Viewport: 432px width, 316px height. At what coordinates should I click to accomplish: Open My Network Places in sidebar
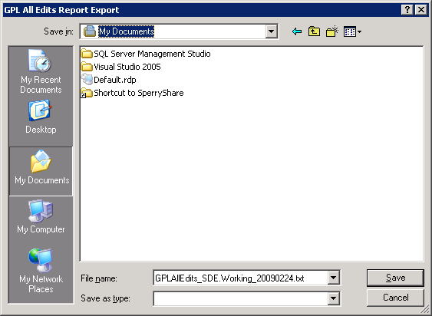pos(41,271)
